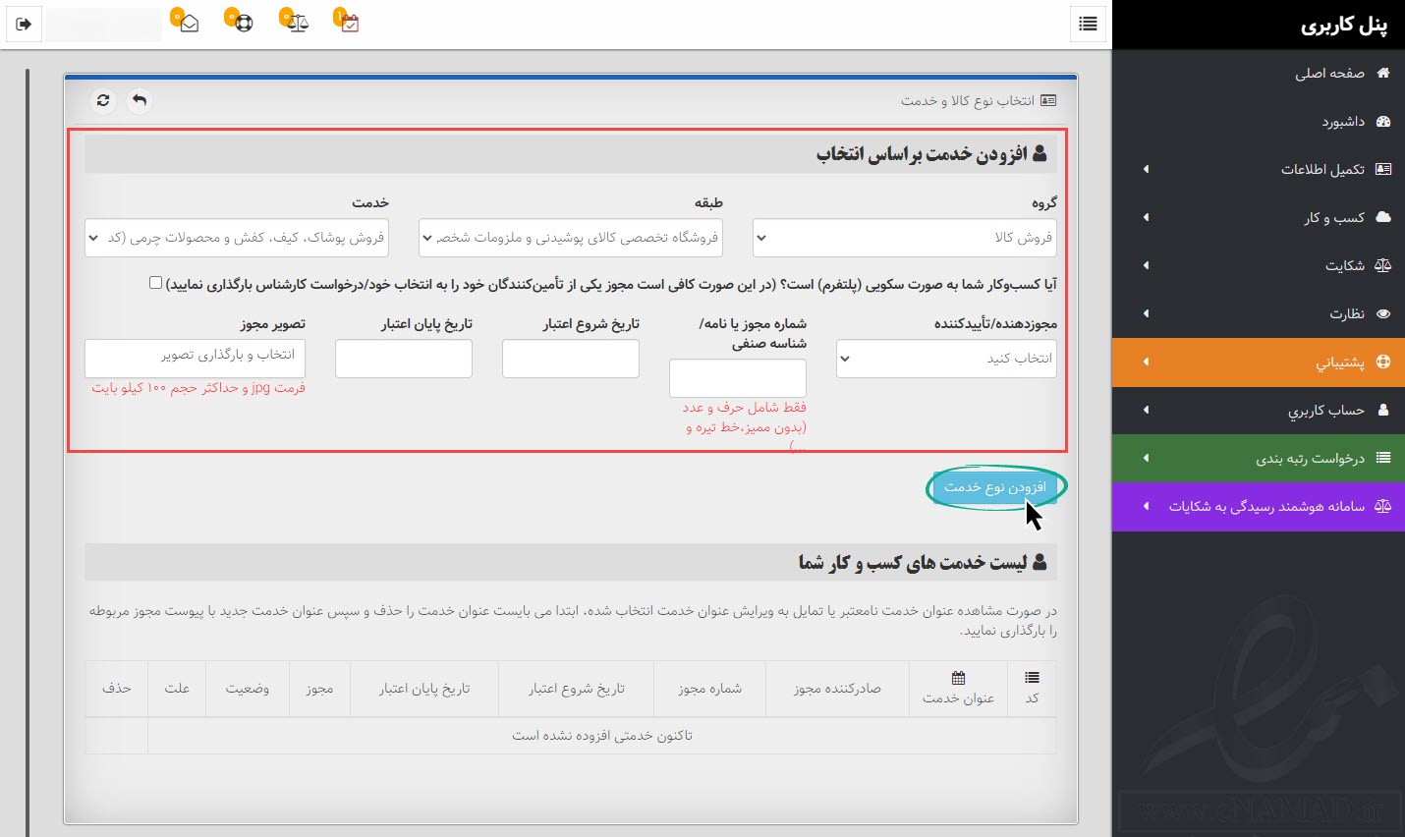Screen dimensions: 1405x837
Task: Click the cloud icon beside کسب و کار
Action: (x=1383, y=217)
